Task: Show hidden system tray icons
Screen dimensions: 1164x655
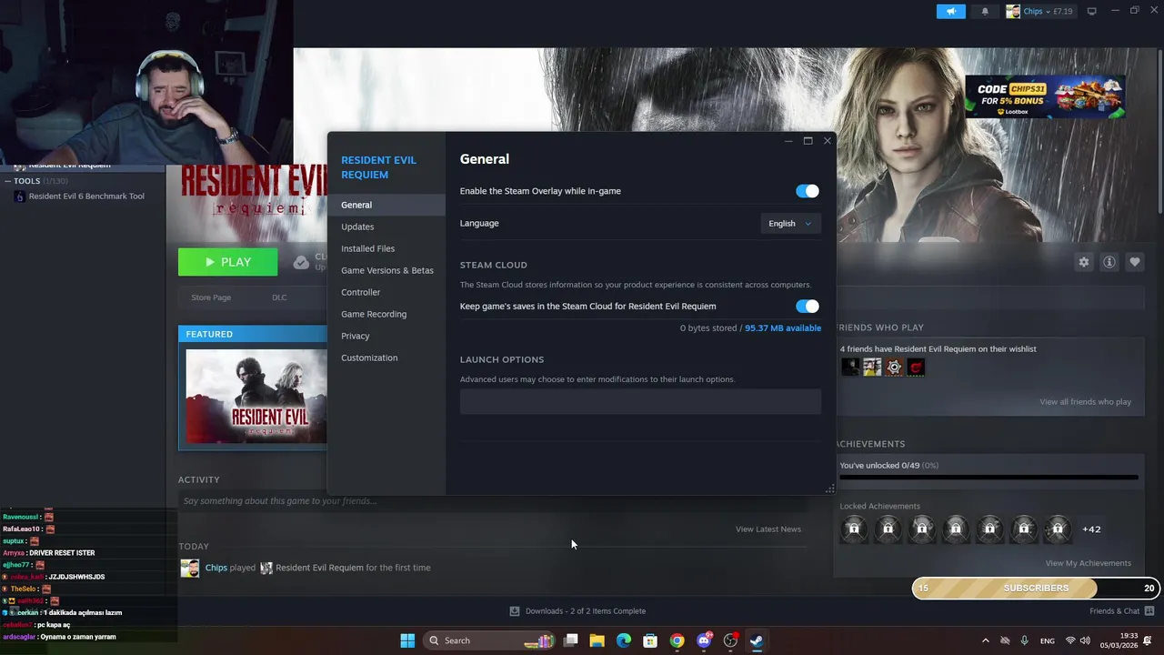Action: 985,640
